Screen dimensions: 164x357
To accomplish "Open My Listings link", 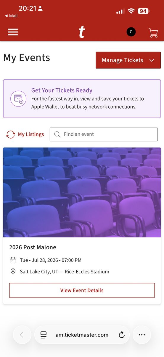I will (31, 134).
